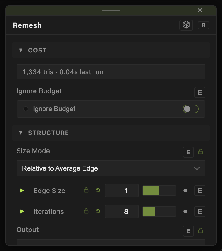
Task: Click the dice randomize icon in Remesh header
Action: pyautogui.click(x=186, y=25)
